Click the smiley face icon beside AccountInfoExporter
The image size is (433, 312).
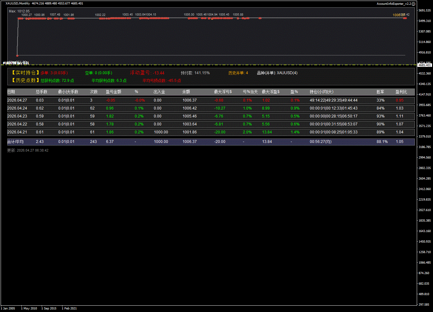pos(414,4)
